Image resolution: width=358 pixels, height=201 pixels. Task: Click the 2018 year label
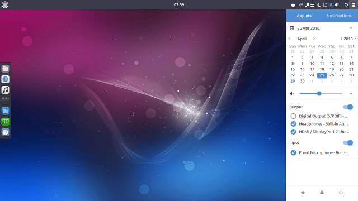(348, 39)
